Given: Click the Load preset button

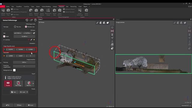Looking at the screenshot, I should 23,92.
